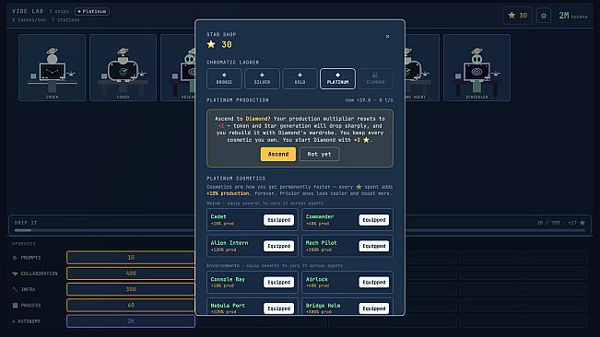Click the star count button in top bar

517,16
